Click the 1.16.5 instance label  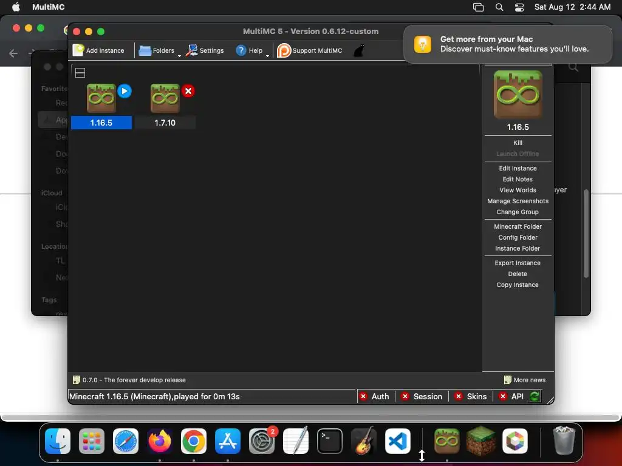pyautogui.click(x=101, y=123)
